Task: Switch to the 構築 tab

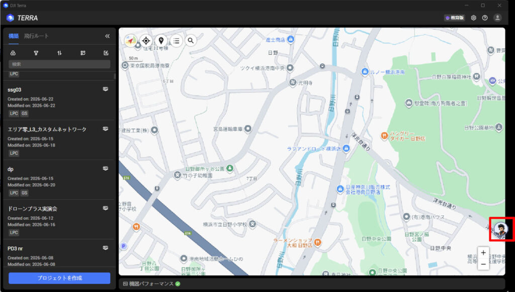Action: click(x=14, y=36)
